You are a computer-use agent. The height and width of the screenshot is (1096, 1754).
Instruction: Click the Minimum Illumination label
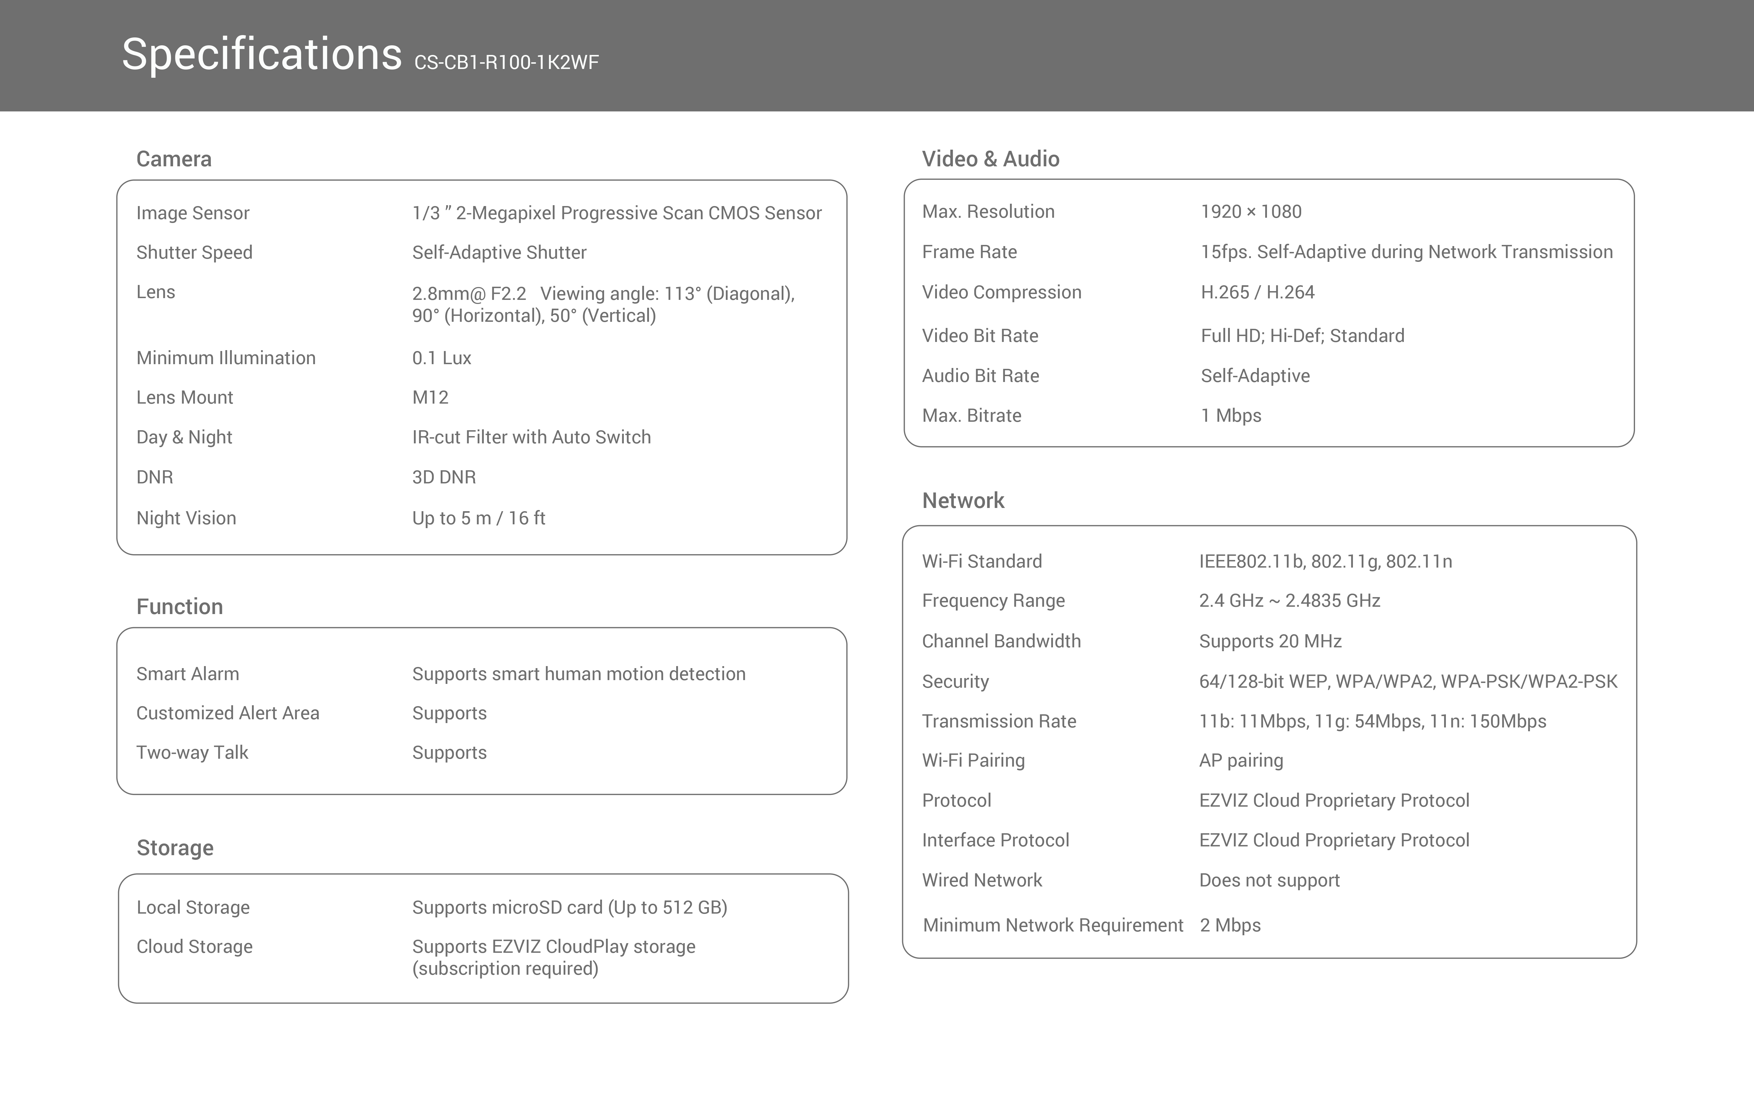pyautogui.click(x=226, y=358)
